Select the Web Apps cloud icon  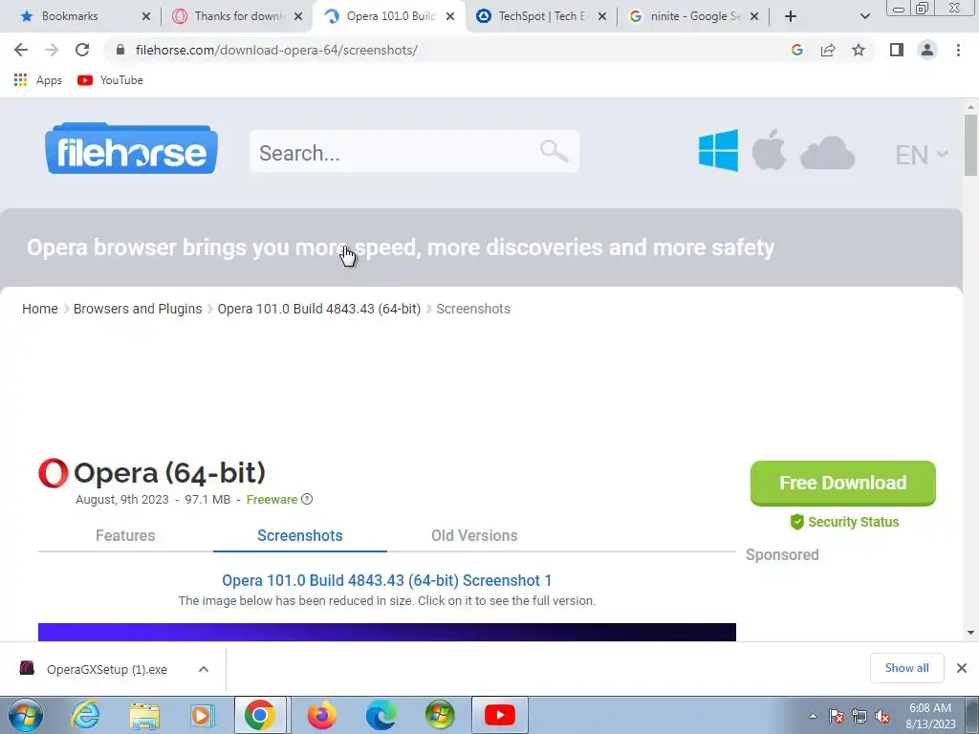coord(827,153)
